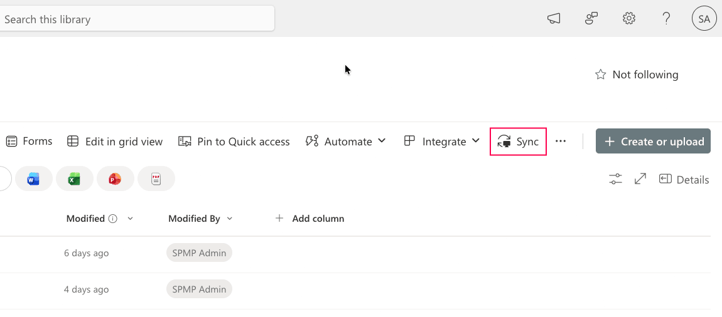The width and height of the screenshot is (722, 317).
Task: Filter by PowerPoint files icon
Action: pos(115,180)
